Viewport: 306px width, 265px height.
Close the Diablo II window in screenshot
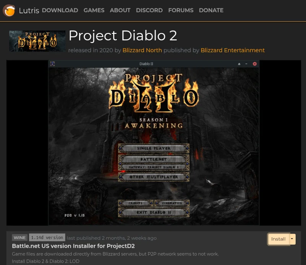click(x=255, y=64)
